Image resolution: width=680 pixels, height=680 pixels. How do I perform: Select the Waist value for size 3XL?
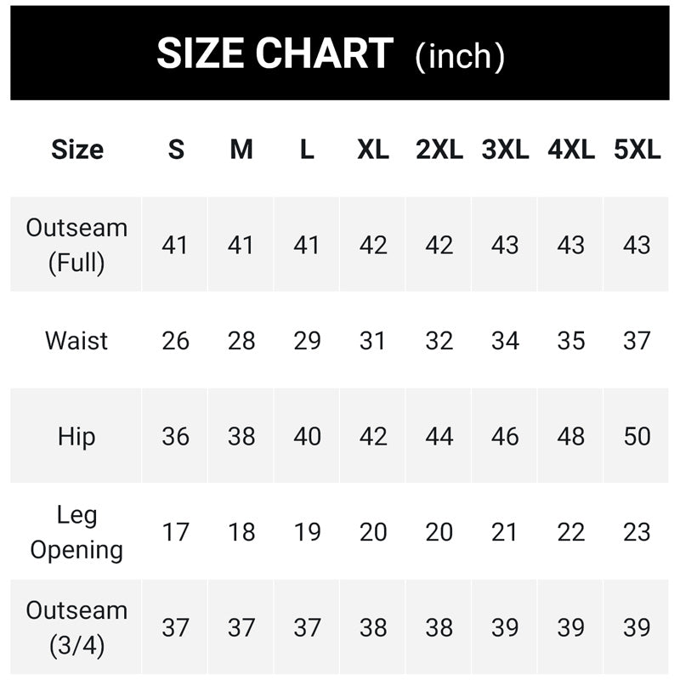tap(505, 341)
